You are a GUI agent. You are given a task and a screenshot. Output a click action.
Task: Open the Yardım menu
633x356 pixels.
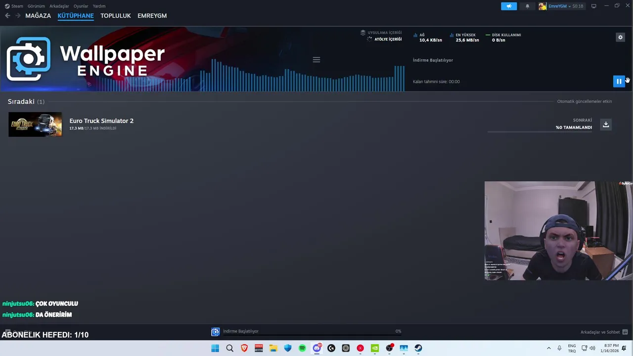99,6
